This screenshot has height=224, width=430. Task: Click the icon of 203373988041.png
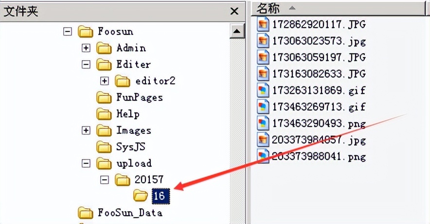click(x=263, y=156)
